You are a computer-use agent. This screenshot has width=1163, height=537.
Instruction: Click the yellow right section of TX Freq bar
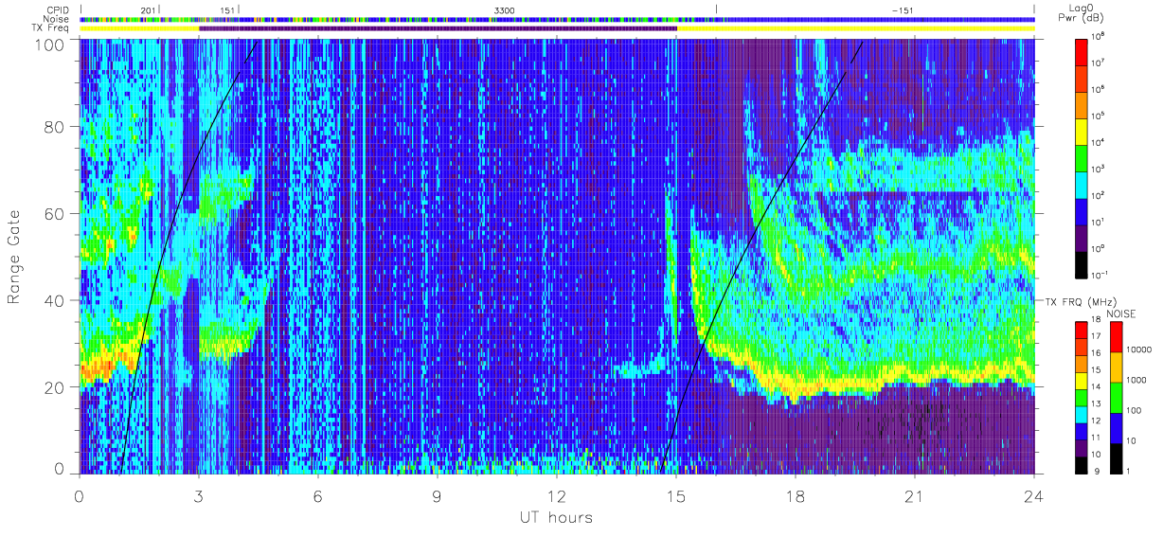(x=855, y=28)
